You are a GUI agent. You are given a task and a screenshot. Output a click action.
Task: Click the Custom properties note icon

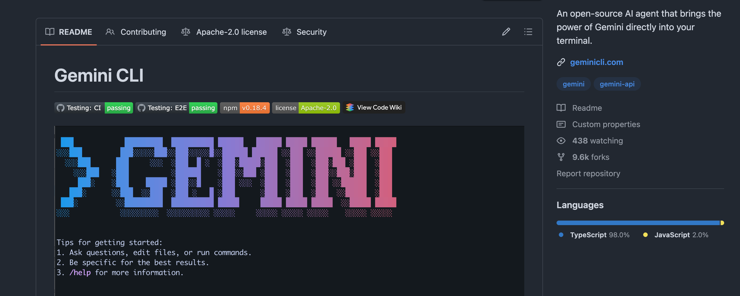(x=561, y=124)
